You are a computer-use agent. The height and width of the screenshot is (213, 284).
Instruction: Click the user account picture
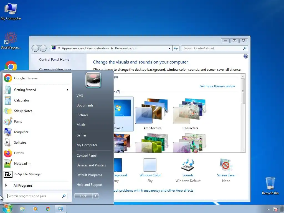click(x=93, y=80)
